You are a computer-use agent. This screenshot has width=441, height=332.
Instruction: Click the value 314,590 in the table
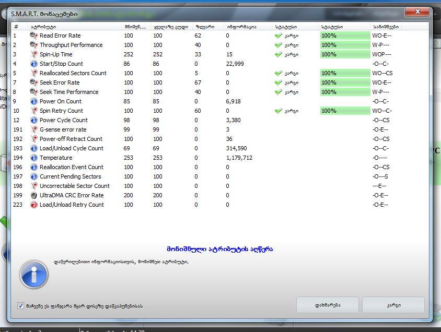237,148
